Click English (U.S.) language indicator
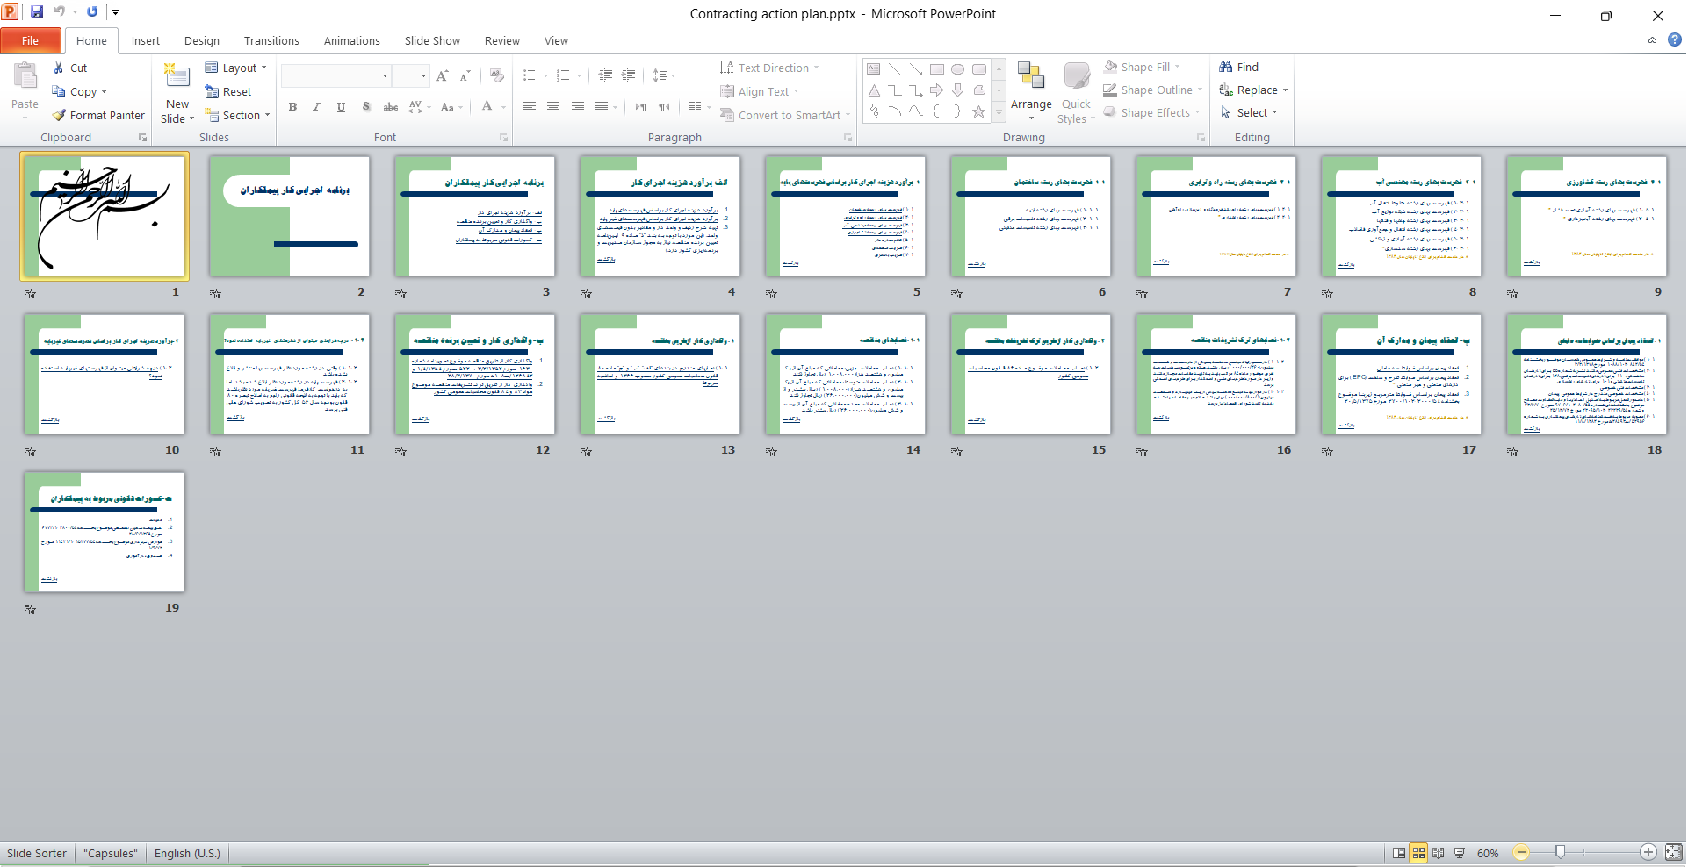Screen dimensions: 1688x867 [188, 853]
